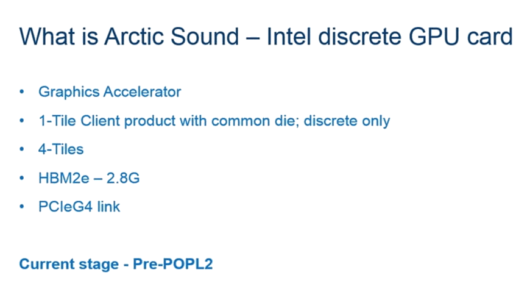Click the "Graphics Accelerator" bullet text

click(110, 92)
